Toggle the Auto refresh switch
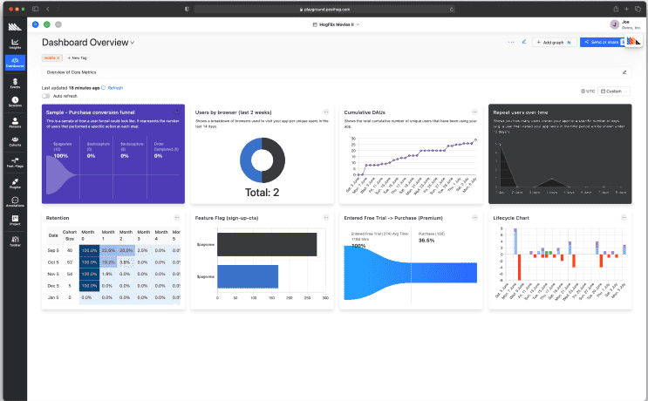648x401 pixels. tap(46, 96)
